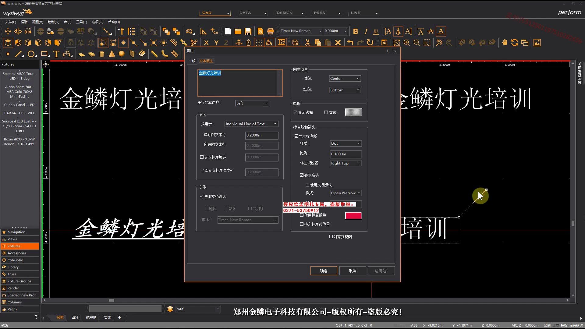Switch to the 文本标注 tab in Properties
The width and height of the screenshot is (585, 329).
(x=206, y=61)
